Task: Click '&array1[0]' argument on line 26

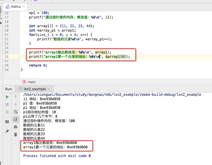Action: [x=116, y=57]
